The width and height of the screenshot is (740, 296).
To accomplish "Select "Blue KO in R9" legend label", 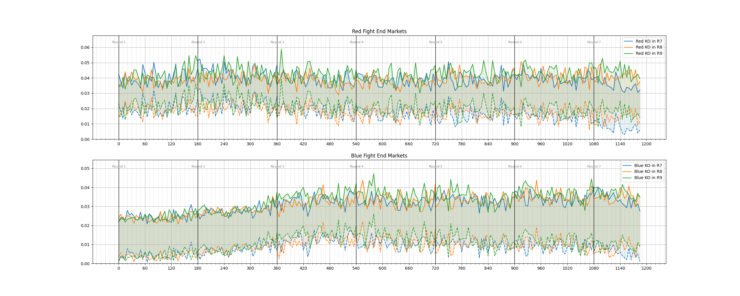I will [x=648, y=178].
